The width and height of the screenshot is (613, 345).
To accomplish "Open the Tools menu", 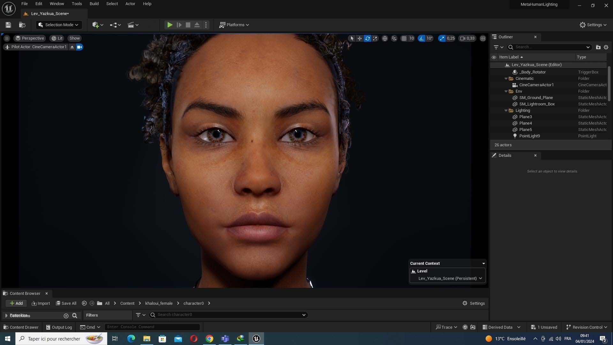I will click(x=77, y=4).
